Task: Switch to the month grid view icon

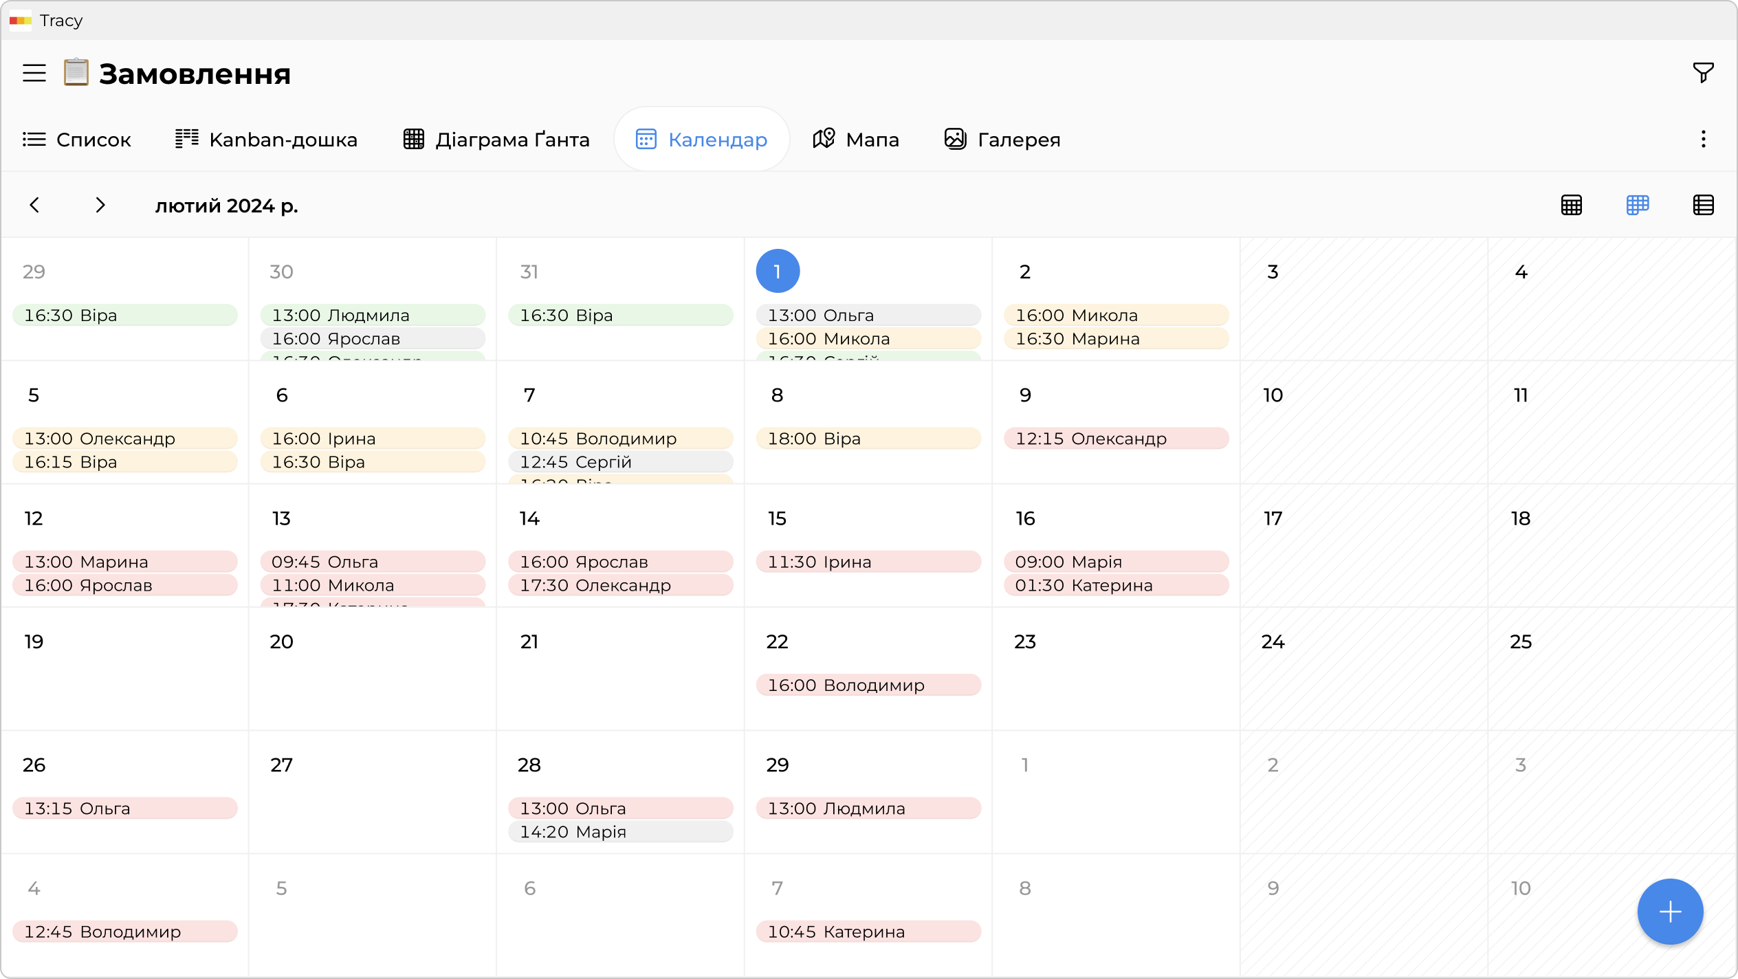Action: click(1572, 205)
